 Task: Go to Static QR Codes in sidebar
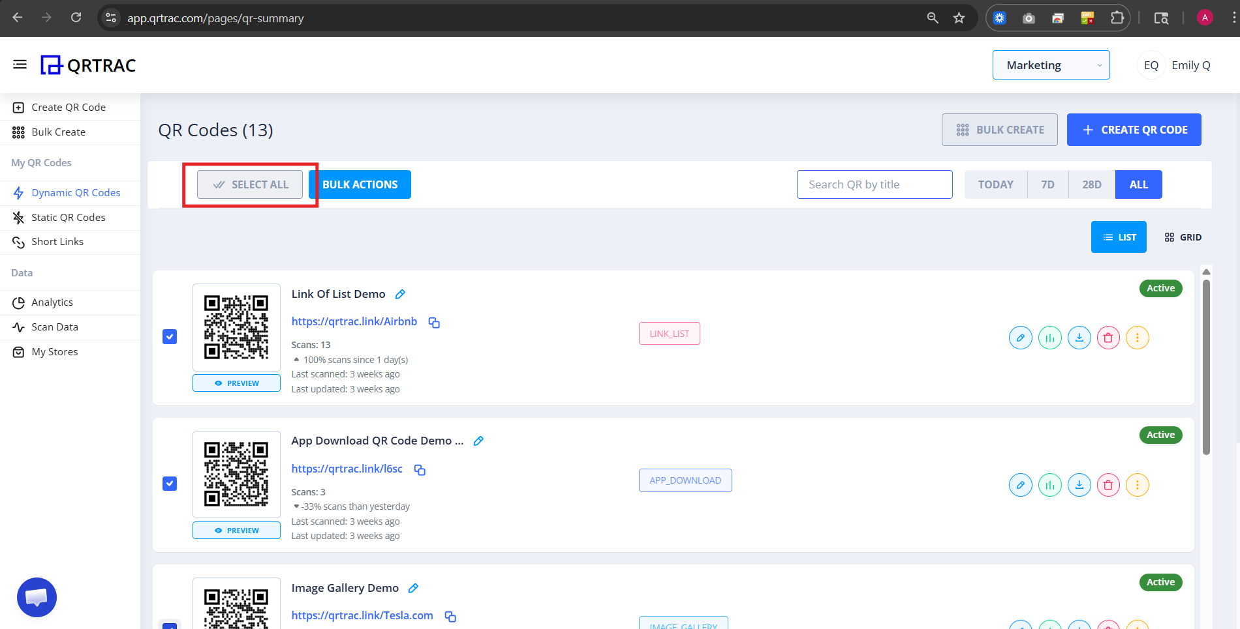(x=68, y=218)
